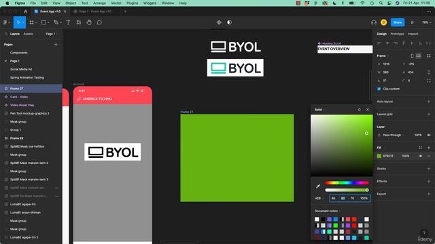Viewport: 435px width, 244px height.
Task: Open the Page 1 dropdown in Layers panel
Action: [51, 34]
